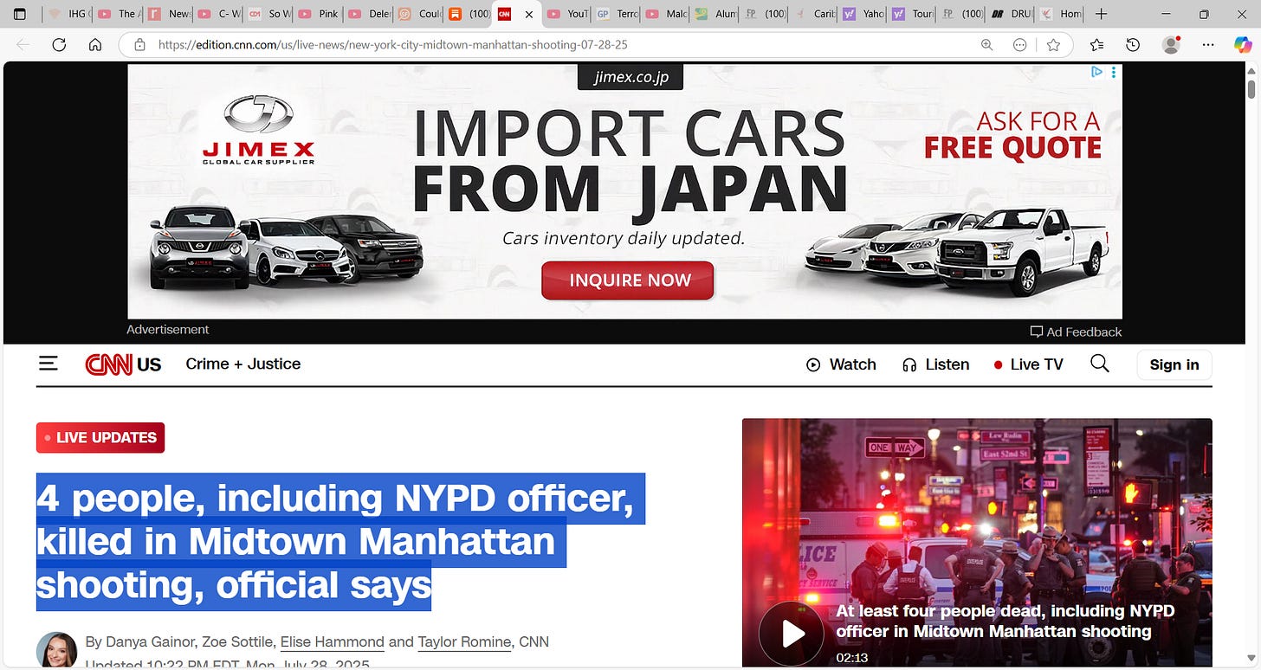The width and height of the screenshot is (1261, 670).
Task: Add this page to favorites
Action: click(x=1053, y=45)
